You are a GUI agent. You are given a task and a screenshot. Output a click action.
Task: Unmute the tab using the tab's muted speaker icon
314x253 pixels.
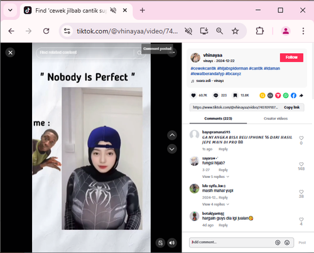click(x=113, y=10)
